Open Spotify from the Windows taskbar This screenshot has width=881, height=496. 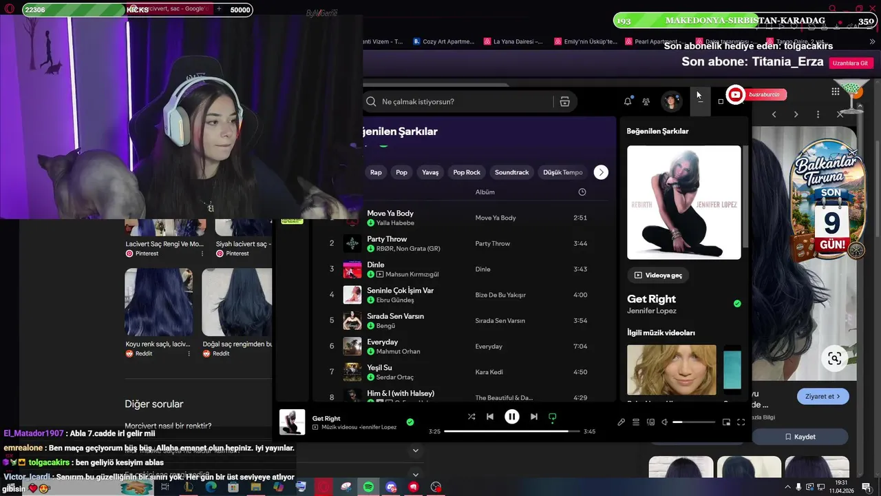click(x=368, y=487)
